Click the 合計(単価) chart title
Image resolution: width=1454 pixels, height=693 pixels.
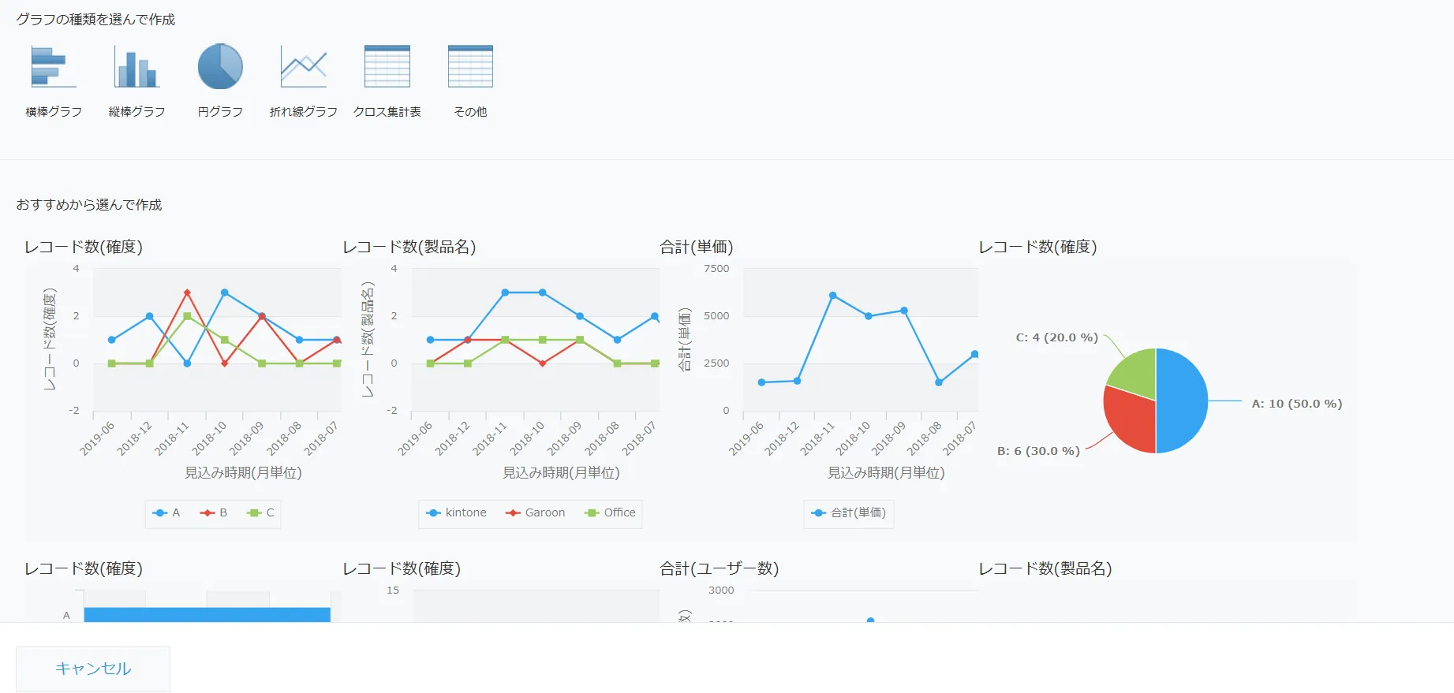point(697,247)
